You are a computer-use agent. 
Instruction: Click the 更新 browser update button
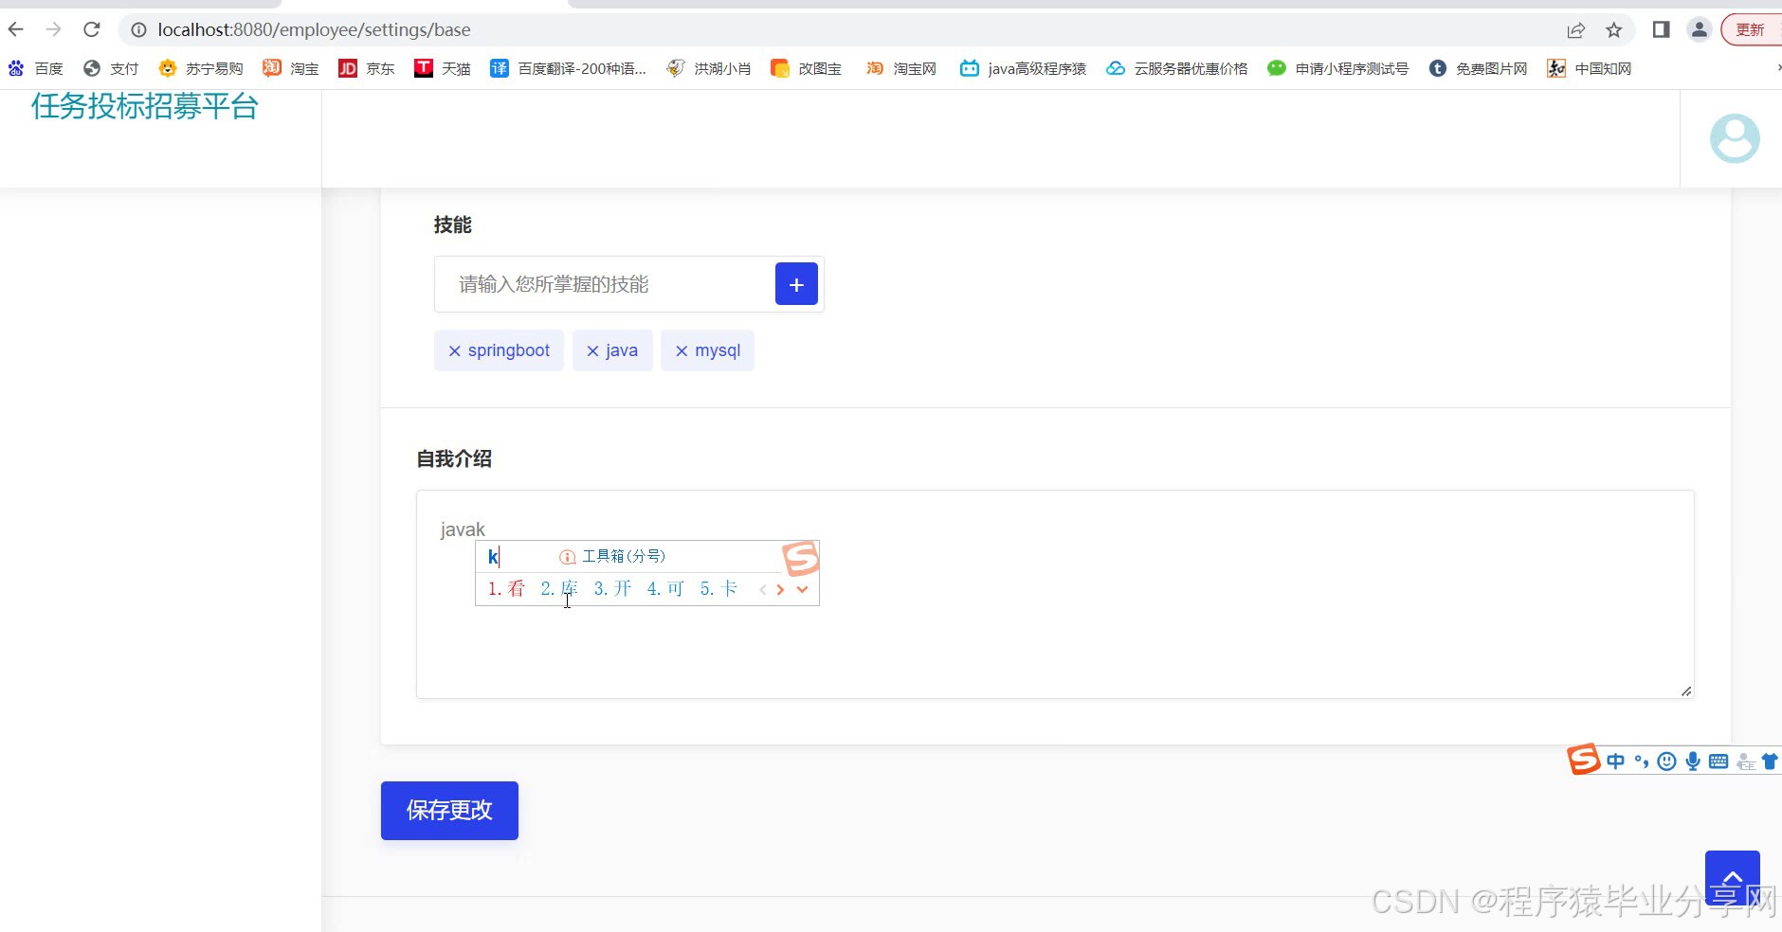pyautogui.click(x=1751, y=30)
